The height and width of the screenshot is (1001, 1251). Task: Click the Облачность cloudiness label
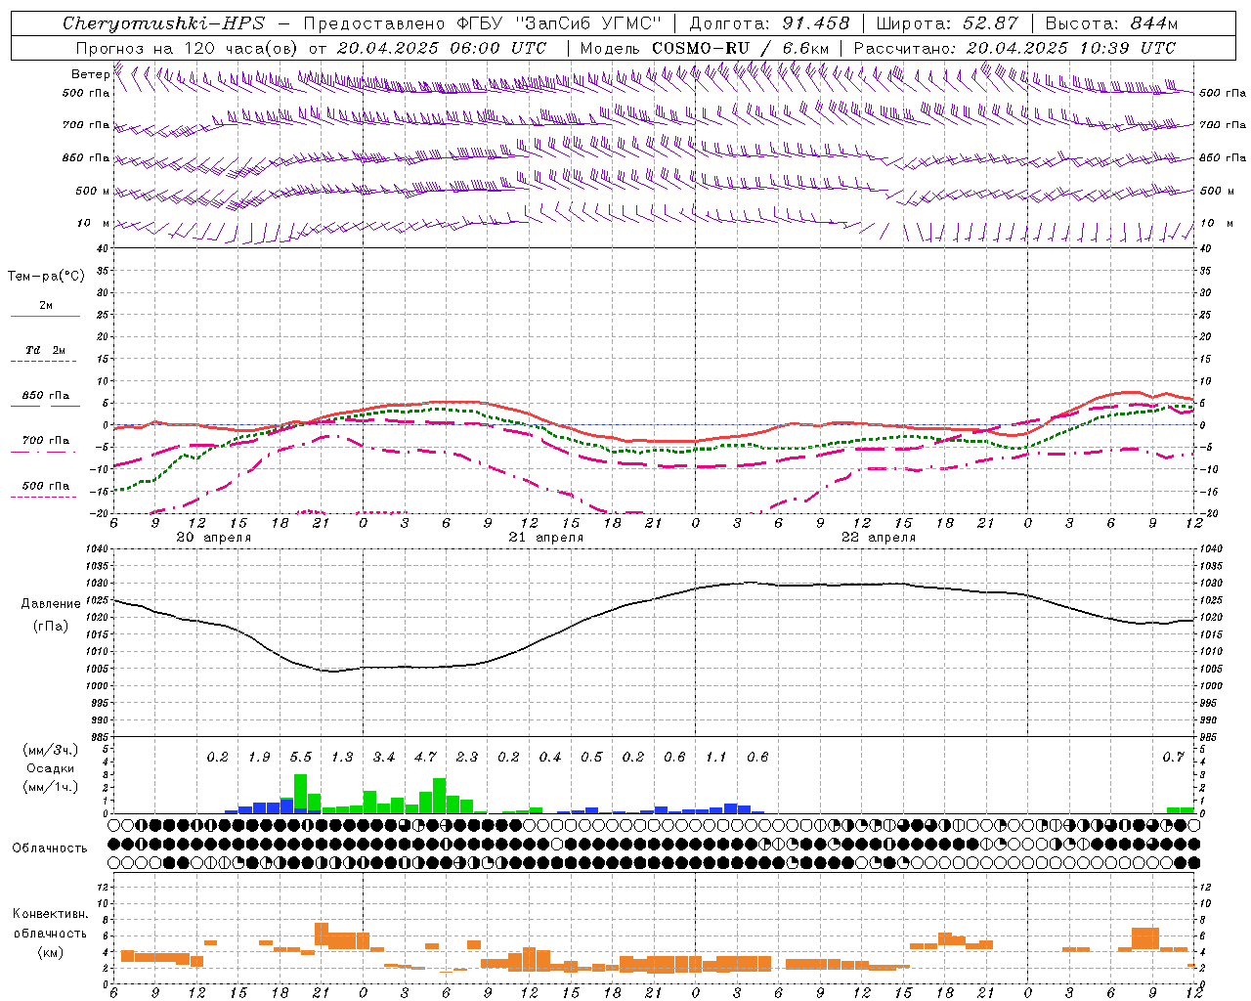tap(49, 849)
